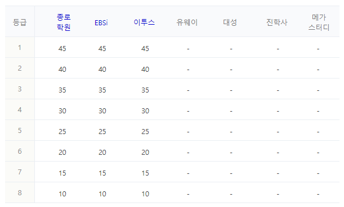Select EBSi score 40 in grade 2
The image size is (344, 207).
[x=102, y=70]
